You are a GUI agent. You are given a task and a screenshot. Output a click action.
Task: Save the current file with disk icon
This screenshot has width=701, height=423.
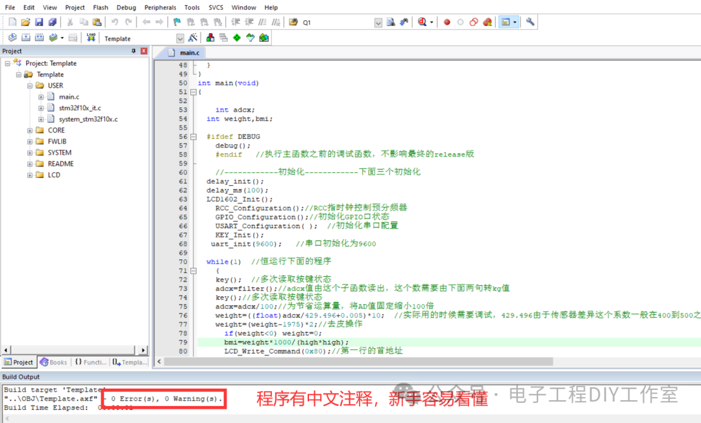(x=39, y=22)
